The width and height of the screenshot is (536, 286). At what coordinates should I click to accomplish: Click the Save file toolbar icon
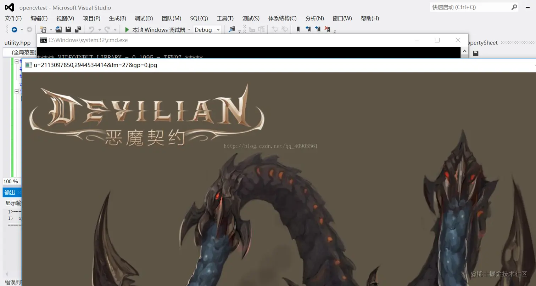[x=68, y=30]
